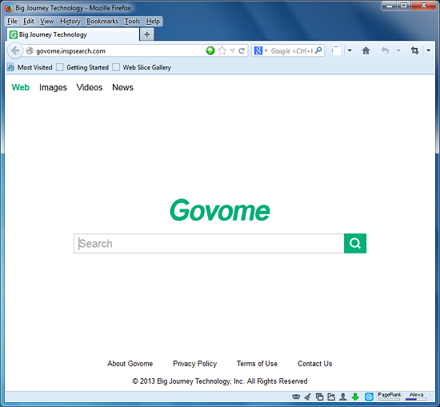
Task: Click the undo arrow toolbar icon
Action: pyautogui.click(x=385, y=50)
